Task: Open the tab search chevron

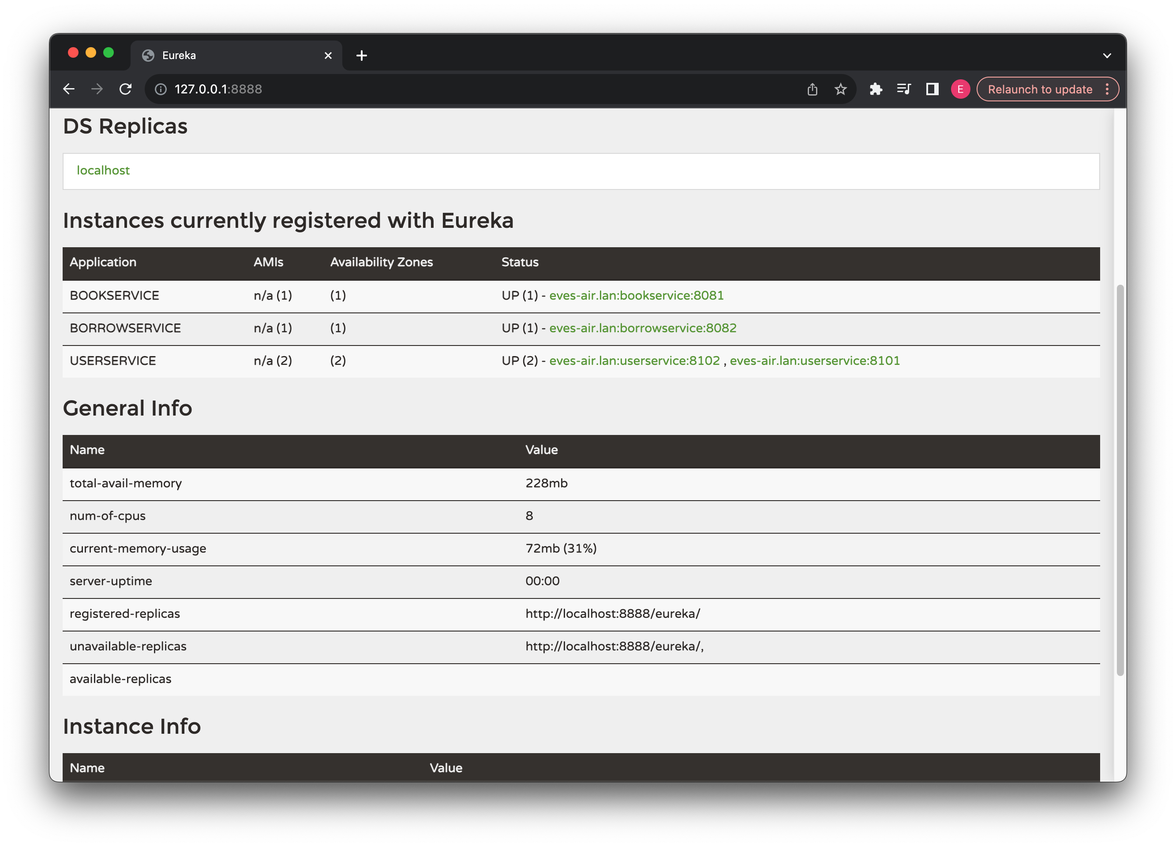Action: point(1107,56)
